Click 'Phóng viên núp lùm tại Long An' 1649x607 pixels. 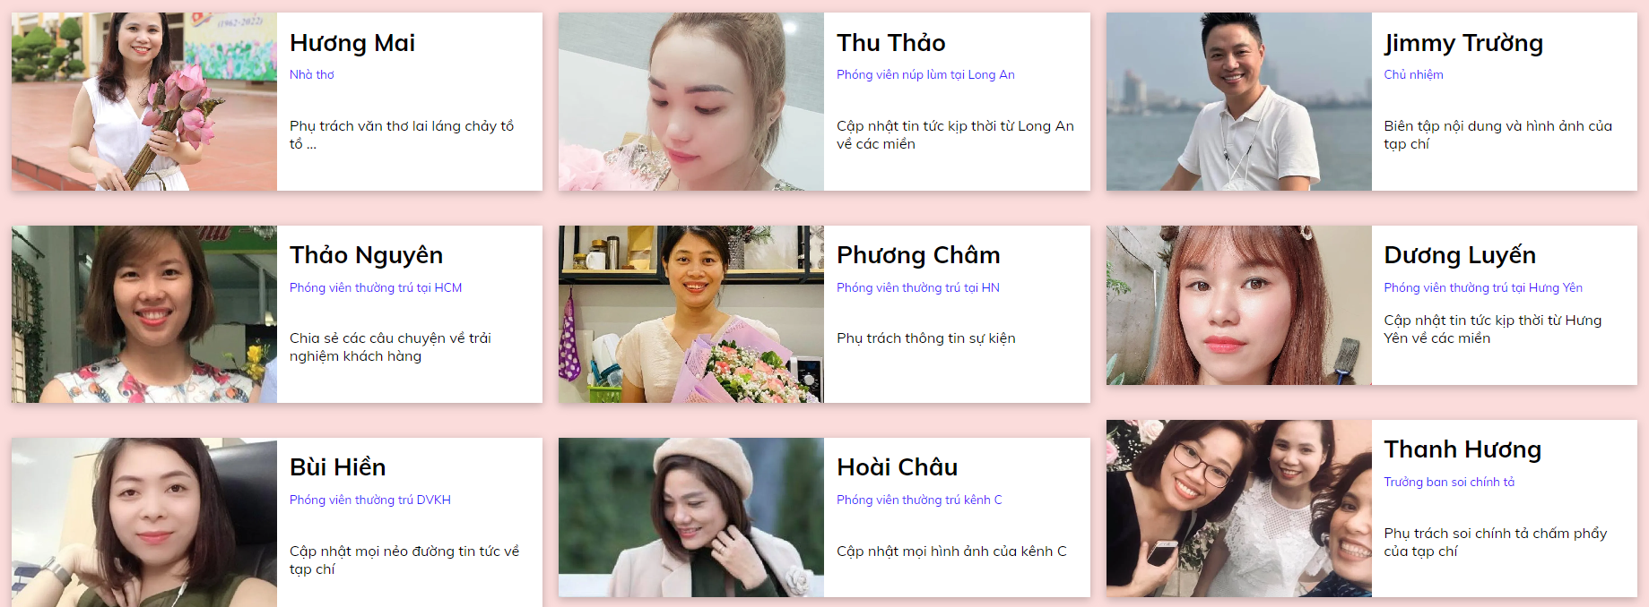pyautogui.click(x=925, y=74)
